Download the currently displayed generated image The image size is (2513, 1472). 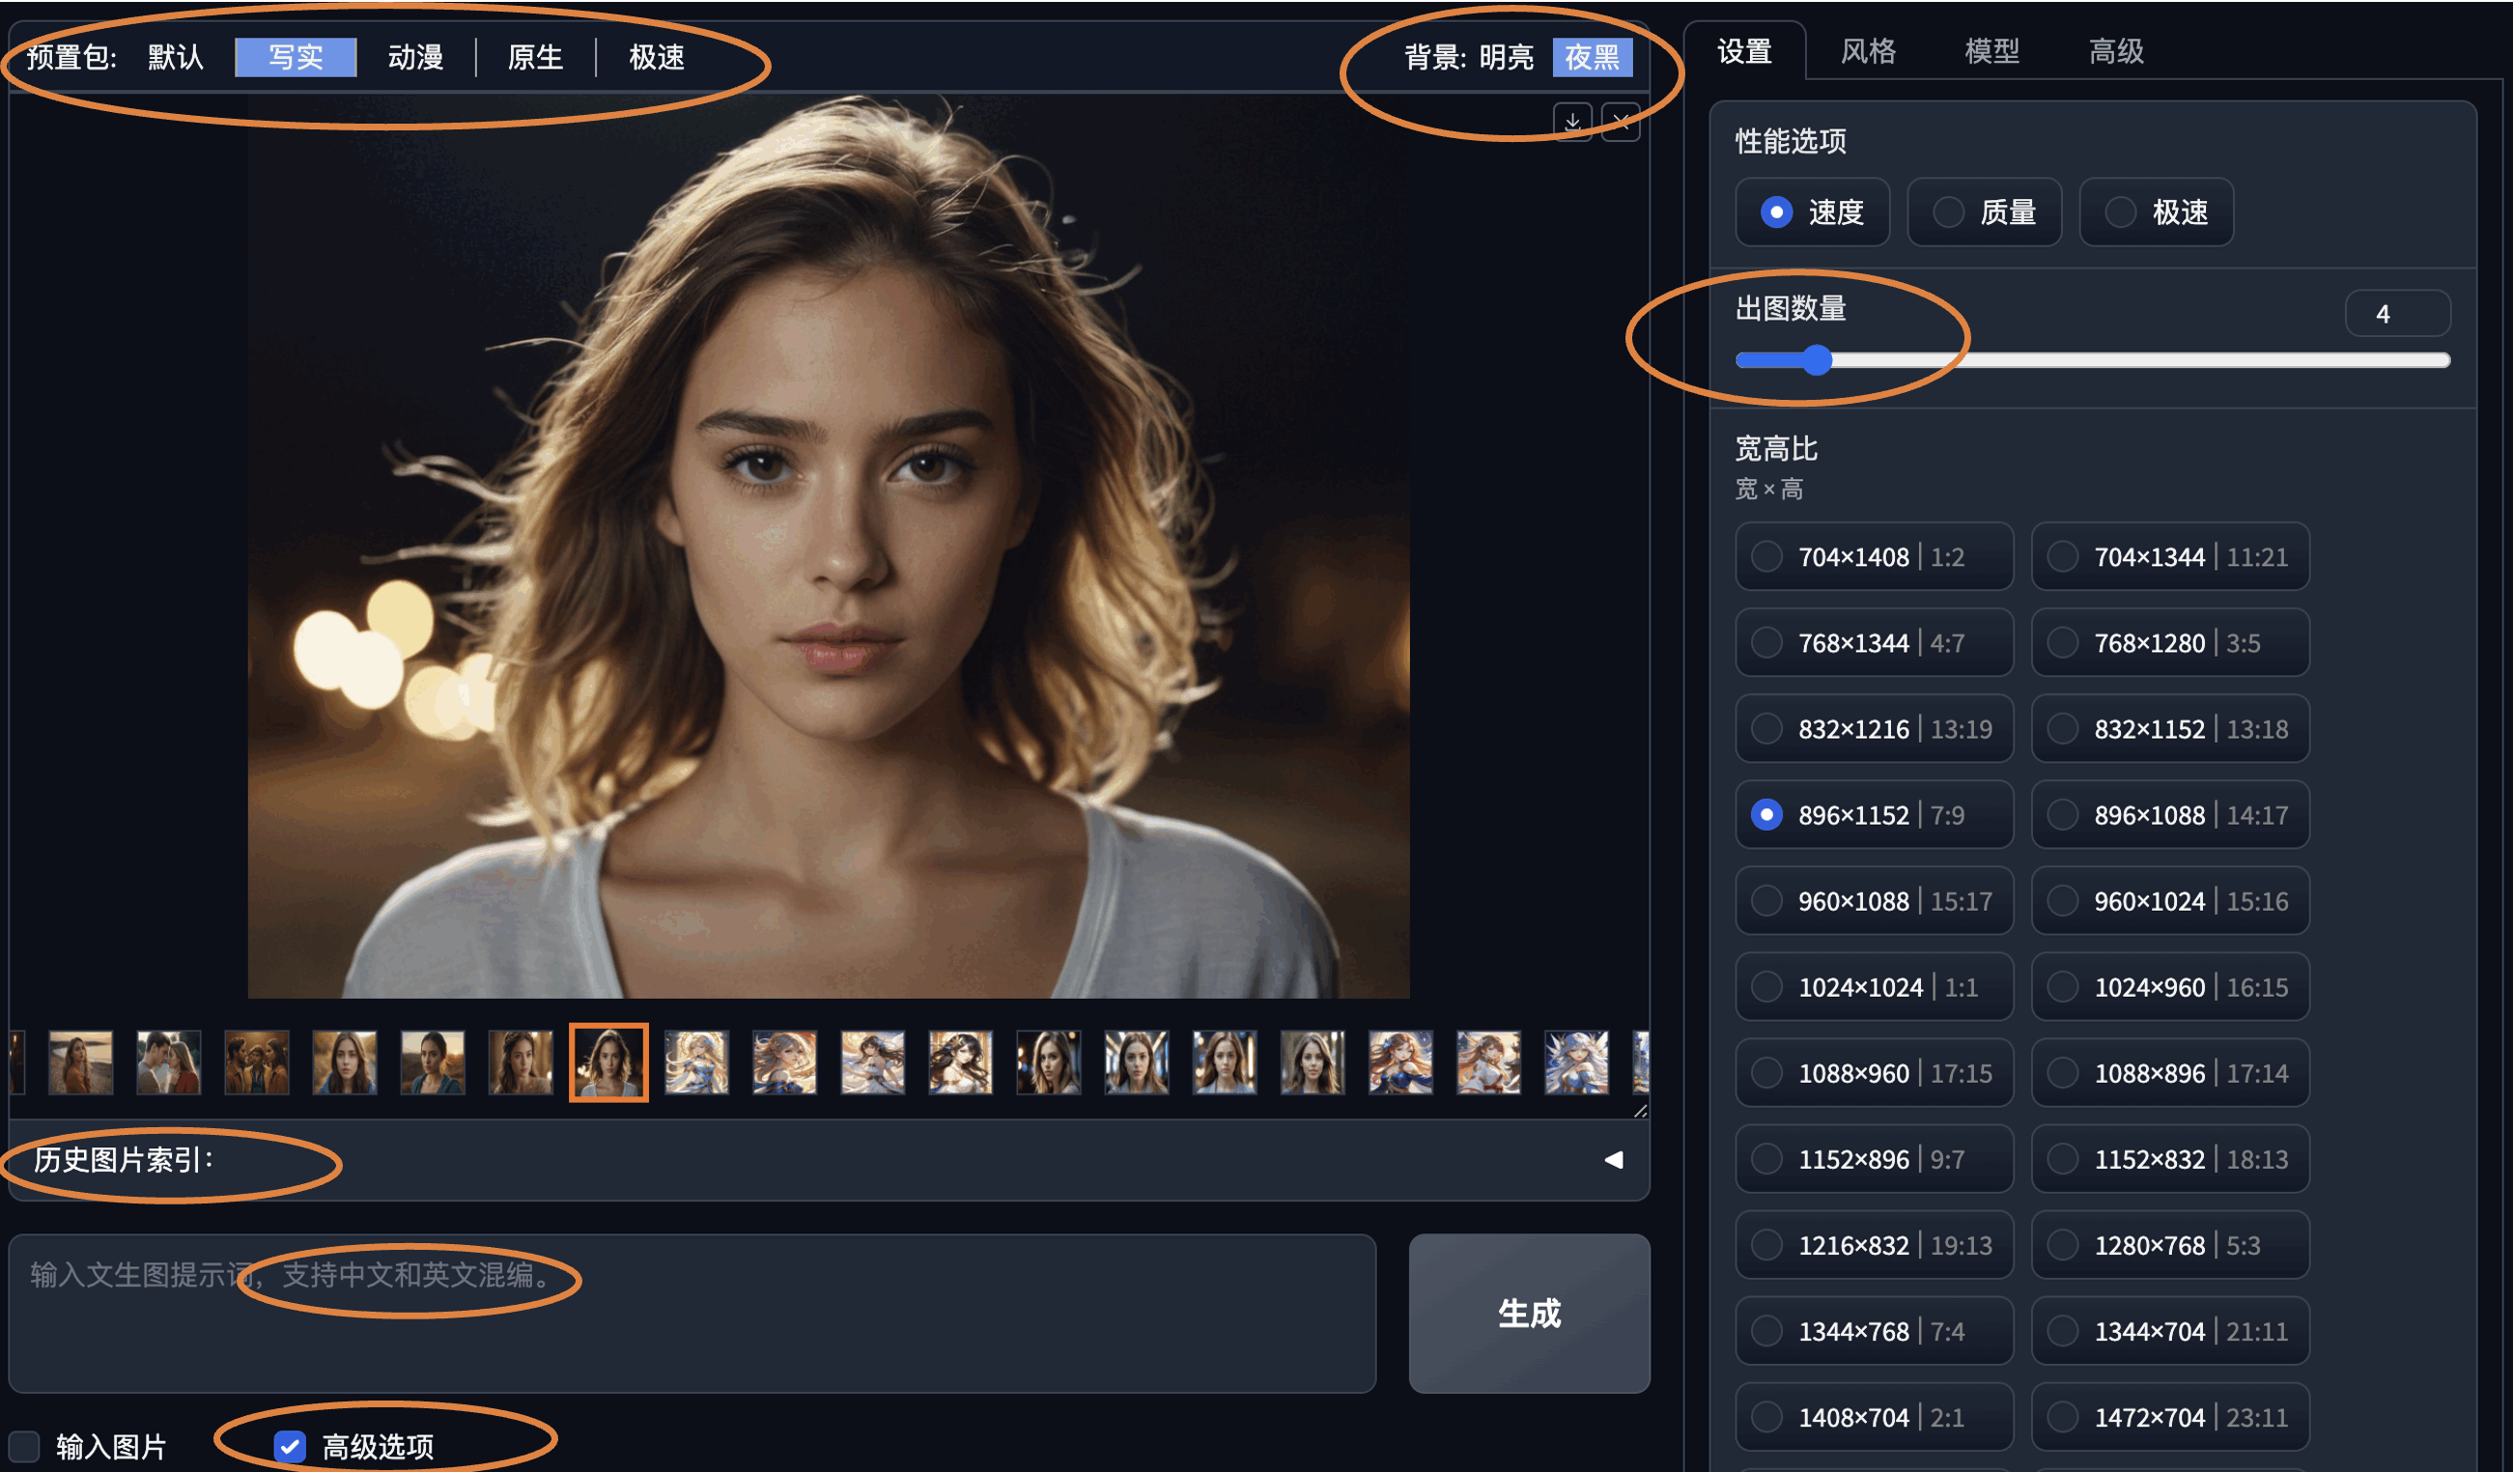pos(1573,123)
